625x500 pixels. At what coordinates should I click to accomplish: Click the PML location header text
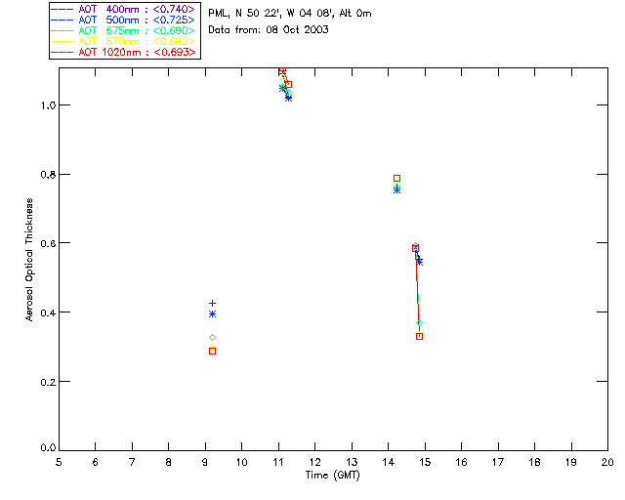[290, 14]
